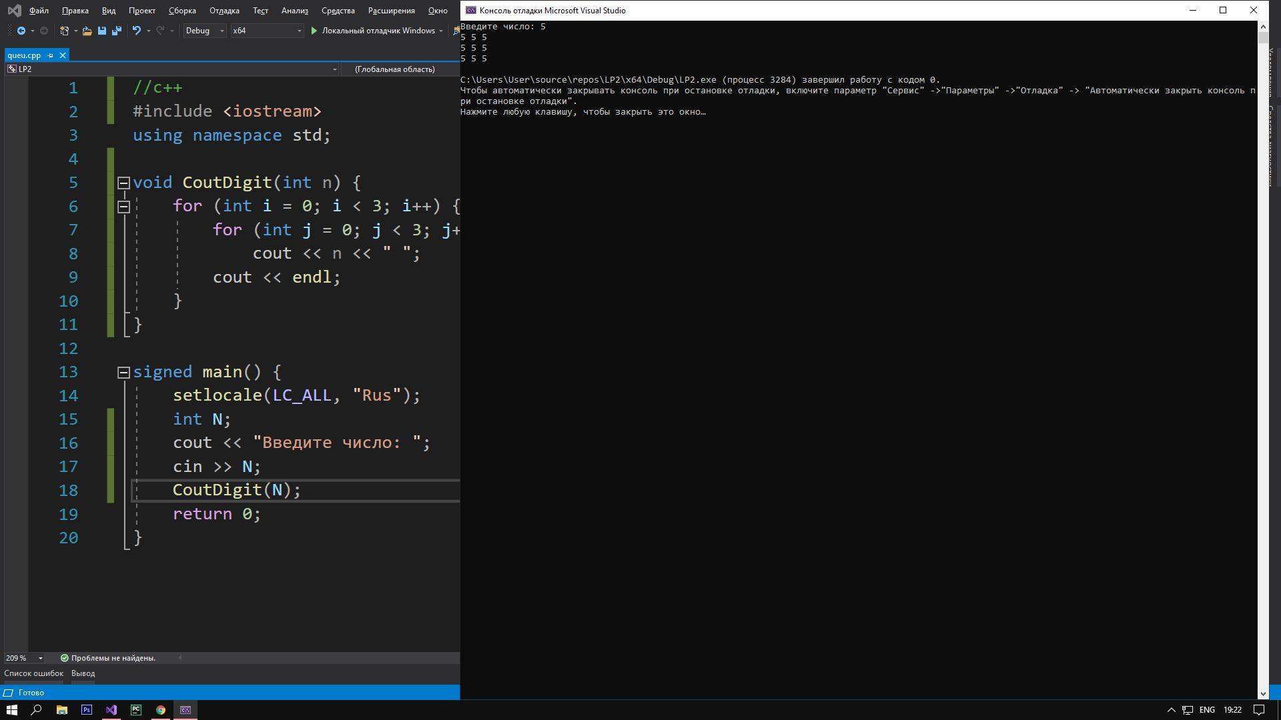This screenshot has width=1281, height=720.
Task: Click the Готово status bar text
Action: pyautogui.click(x=31, y=693)
